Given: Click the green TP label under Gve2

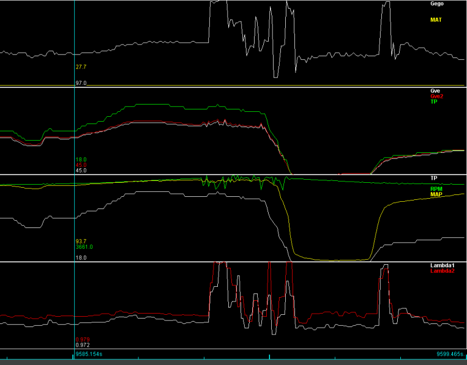Looking at the screenshot, I should 434,101.
